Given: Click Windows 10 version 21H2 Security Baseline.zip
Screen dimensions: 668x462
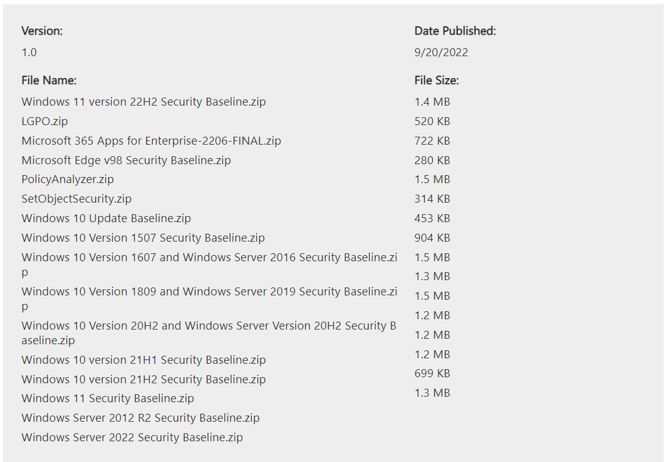Looking at the screenshot, I should click(x=144, y=380).
